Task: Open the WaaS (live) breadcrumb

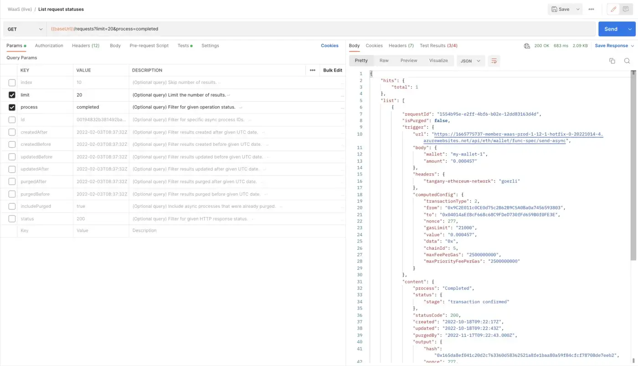Action: (x=20, y=9)
